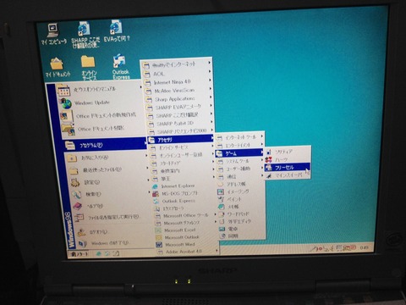Open ヘルプ via its book icon
Screen dimensions: 406x305
click(x=78, y=206)
